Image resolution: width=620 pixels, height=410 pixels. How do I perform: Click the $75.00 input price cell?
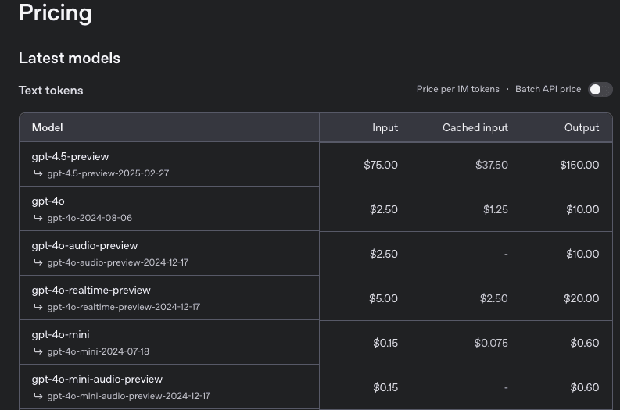[x=381, y=165]
